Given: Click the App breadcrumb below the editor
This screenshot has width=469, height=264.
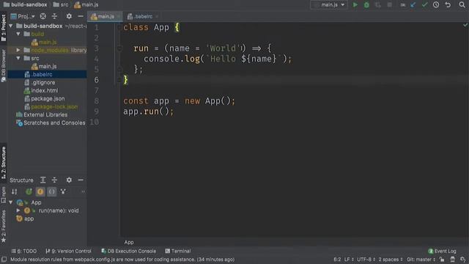Looking at the screenshot, I should coord(129,243).
